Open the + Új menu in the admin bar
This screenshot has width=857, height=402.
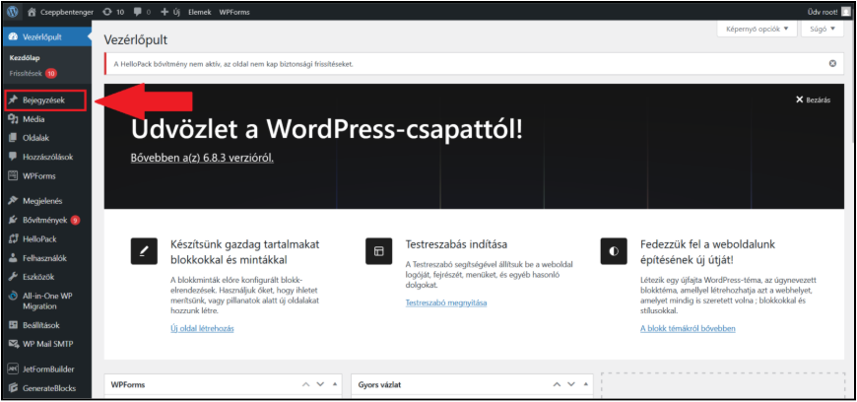171,12
